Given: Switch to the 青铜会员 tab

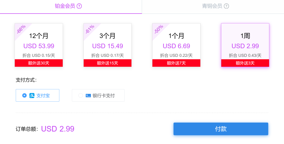Looking at the screenshot, I should click(x=213, y=7).
